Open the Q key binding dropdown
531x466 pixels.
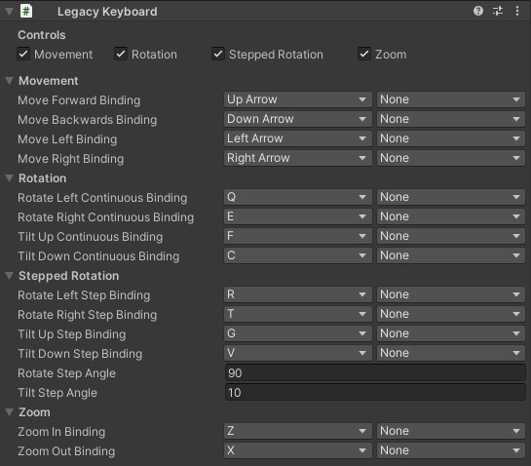[x=298, y=197]
